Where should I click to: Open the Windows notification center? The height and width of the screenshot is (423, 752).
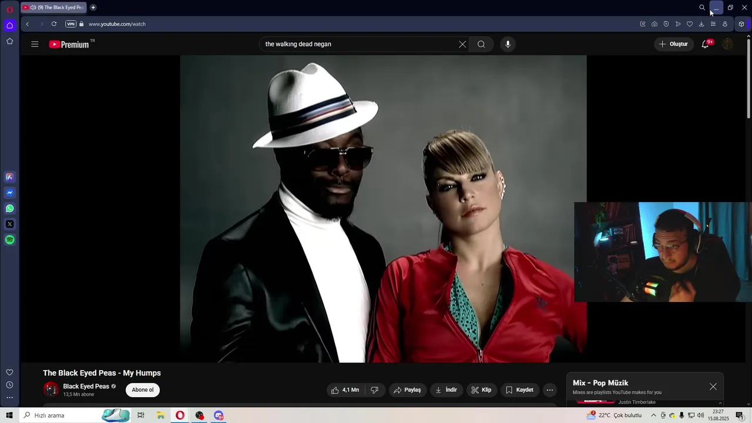point(740,415)
